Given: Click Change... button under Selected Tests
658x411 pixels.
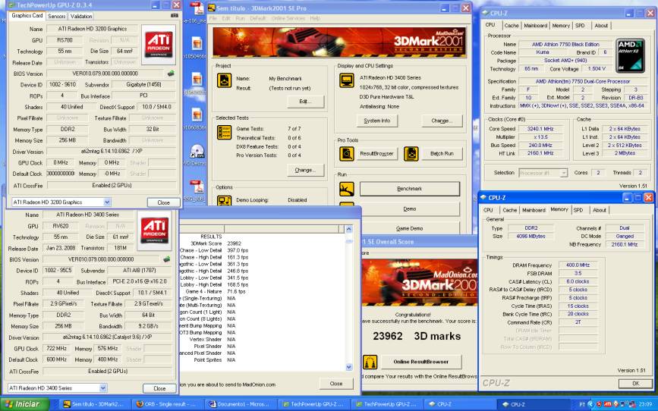Looking at the screenshot, I should (x=306, y=171).
